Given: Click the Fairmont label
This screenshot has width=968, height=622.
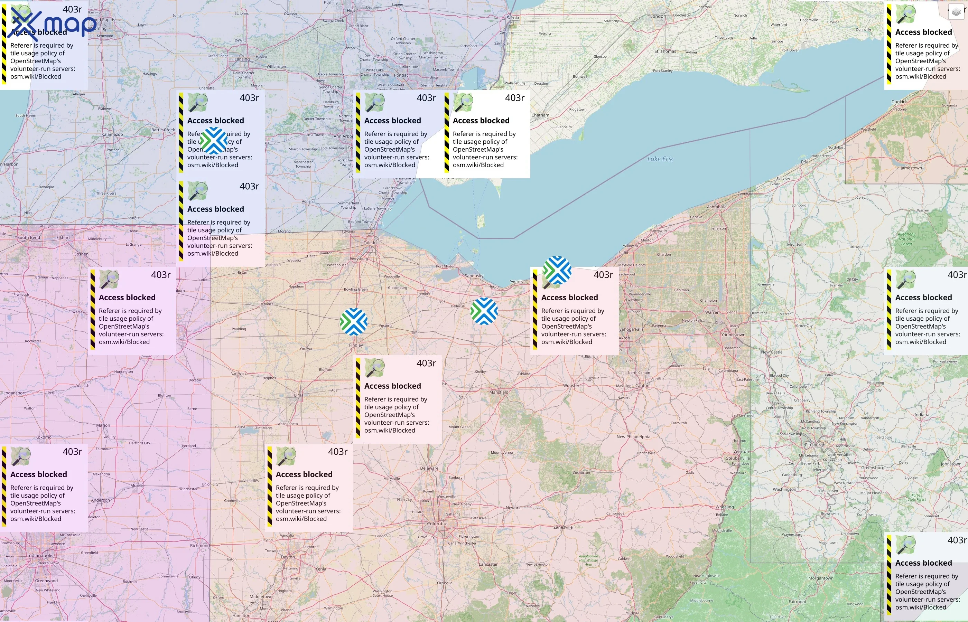Looking at the screenshot, I should [x=797, y=601].
